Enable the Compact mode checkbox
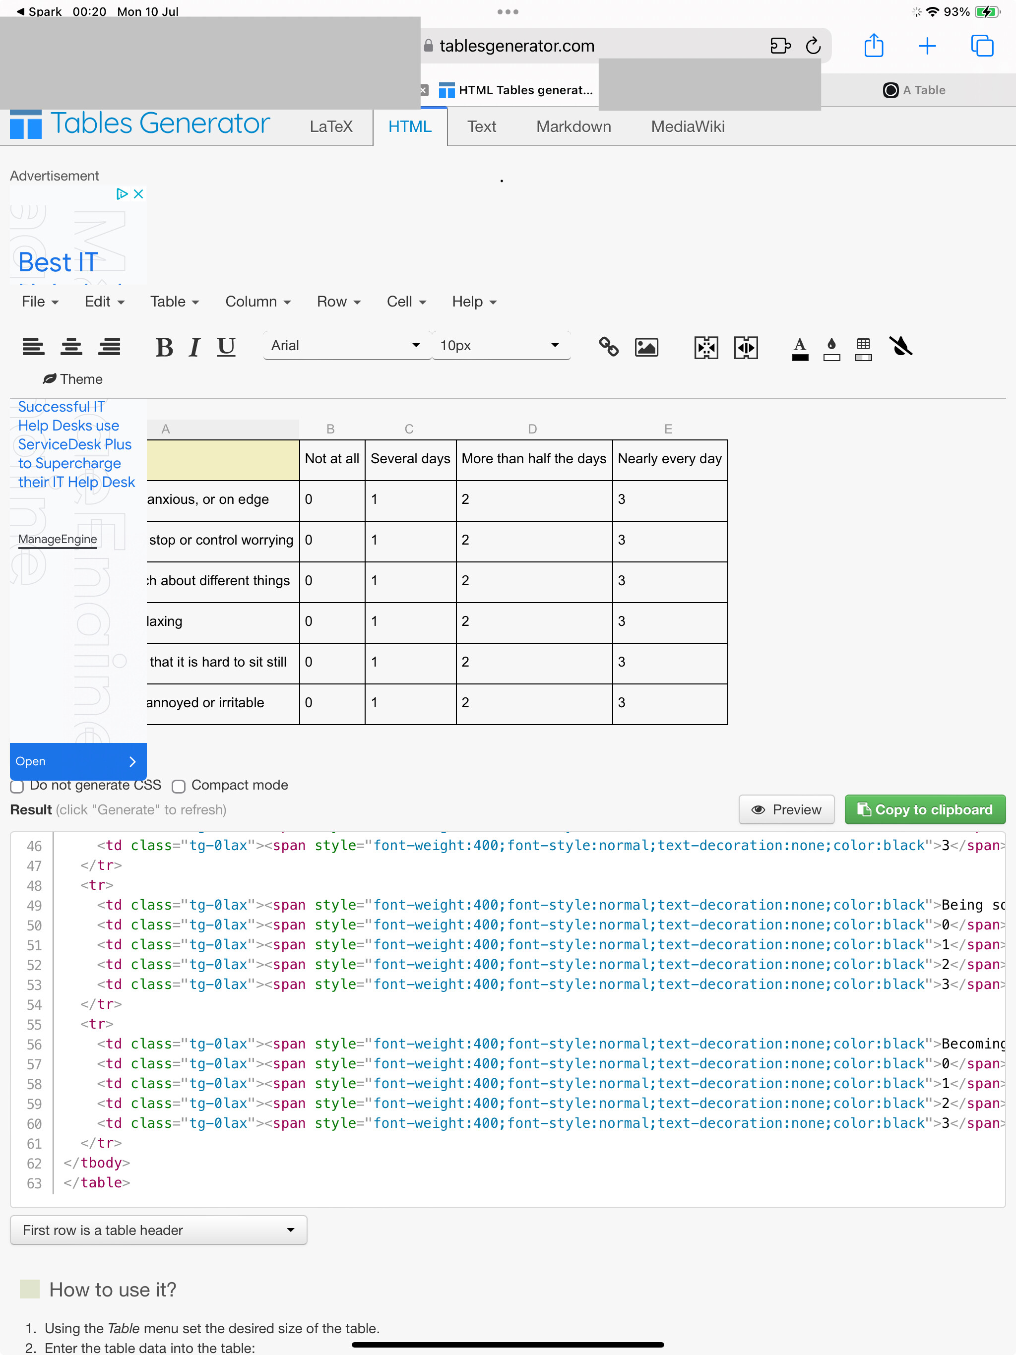The width and height of the screenshot is (1016, 1355). pyautogui.click(x=178, y=786)
